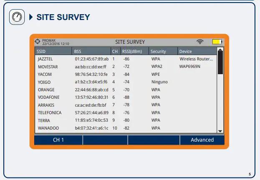Click BSS address 57:26:21:44:a6:89
The height and width of the screenshot is (180, 260).
point(91,113)
